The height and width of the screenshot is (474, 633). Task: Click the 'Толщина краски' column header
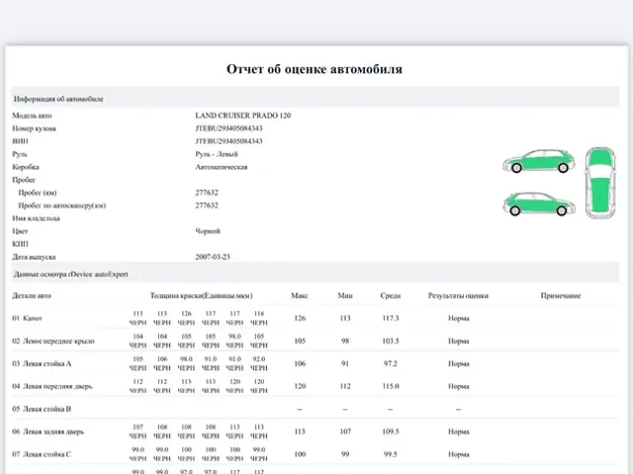tap(201, 295)
